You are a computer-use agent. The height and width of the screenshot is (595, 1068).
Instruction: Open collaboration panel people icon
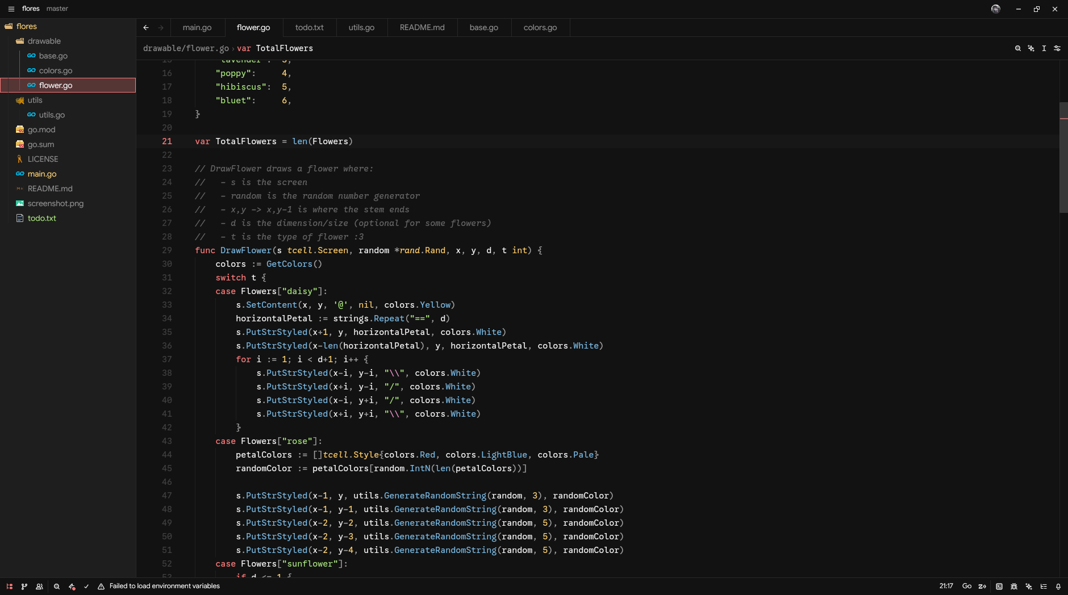(x=39, y=586)
